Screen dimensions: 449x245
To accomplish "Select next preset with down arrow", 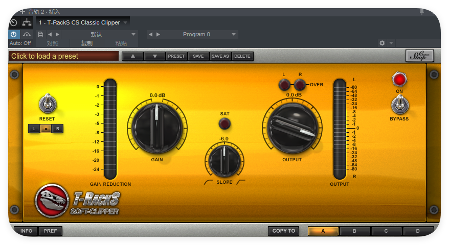I will 154,56.
